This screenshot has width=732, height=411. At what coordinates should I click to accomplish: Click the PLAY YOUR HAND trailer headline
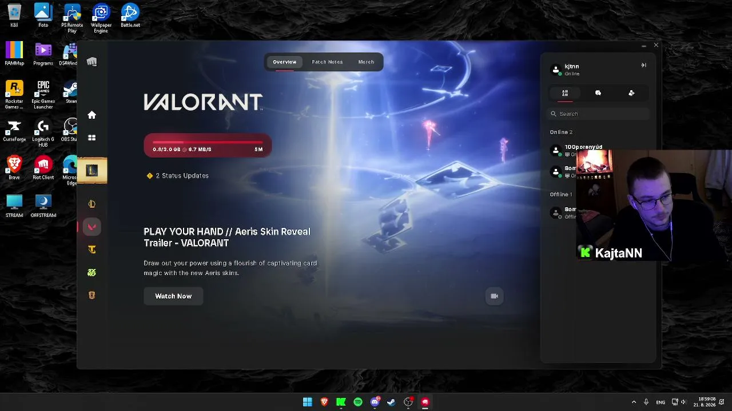tap(227, 237)
